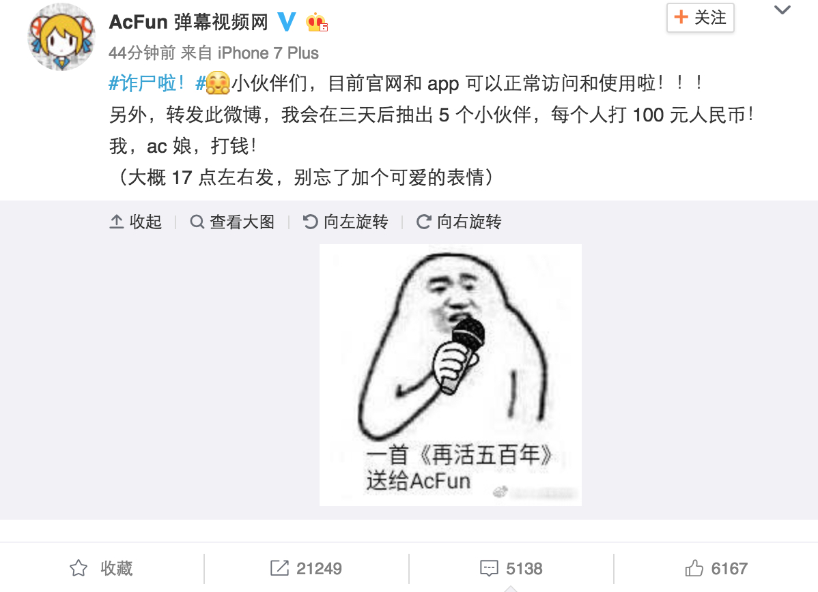
Task: Collapse the image with 收起
Action: tap(136, 222)
